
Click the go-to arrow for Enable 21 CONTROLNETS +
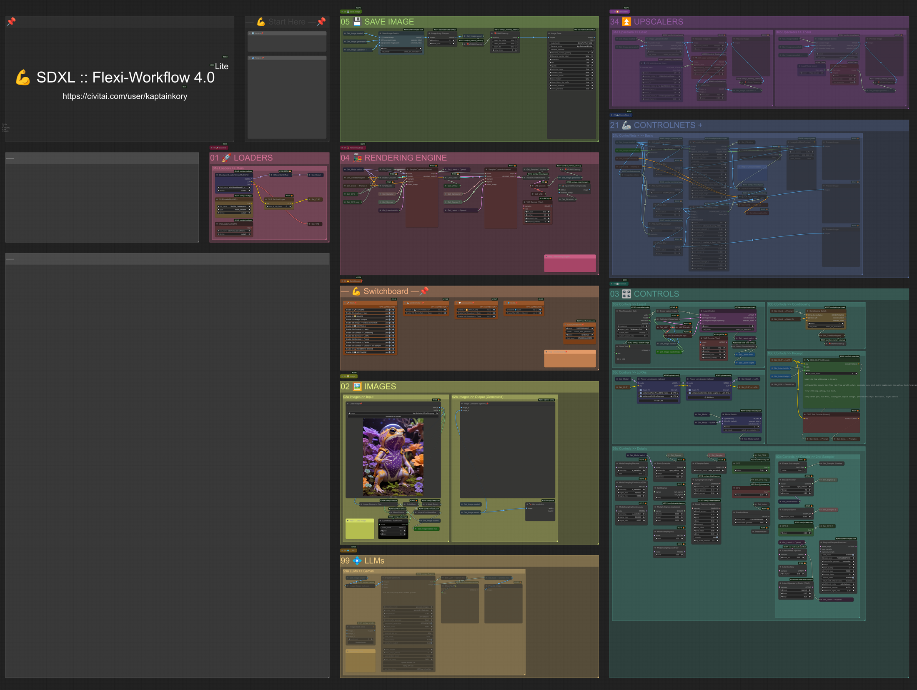445,310
